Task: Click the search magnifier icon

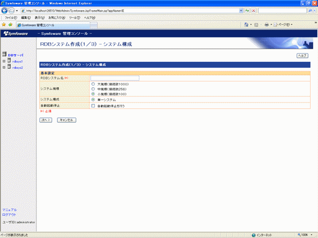Action: pos(310,11)
